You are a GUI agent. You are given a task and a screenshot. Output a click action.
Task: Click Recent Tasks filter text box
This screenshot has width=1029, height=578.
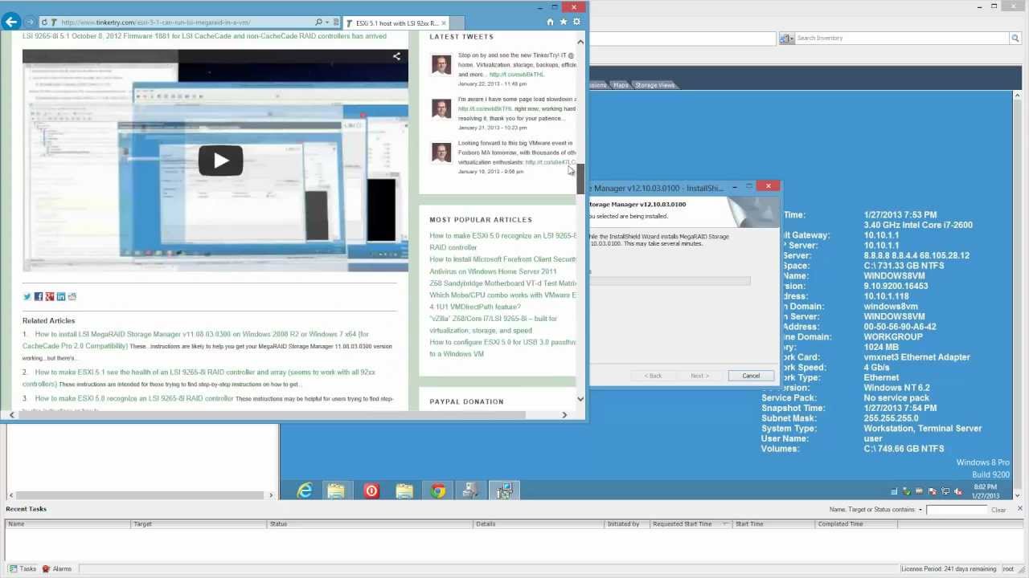(x=955, y=510)
